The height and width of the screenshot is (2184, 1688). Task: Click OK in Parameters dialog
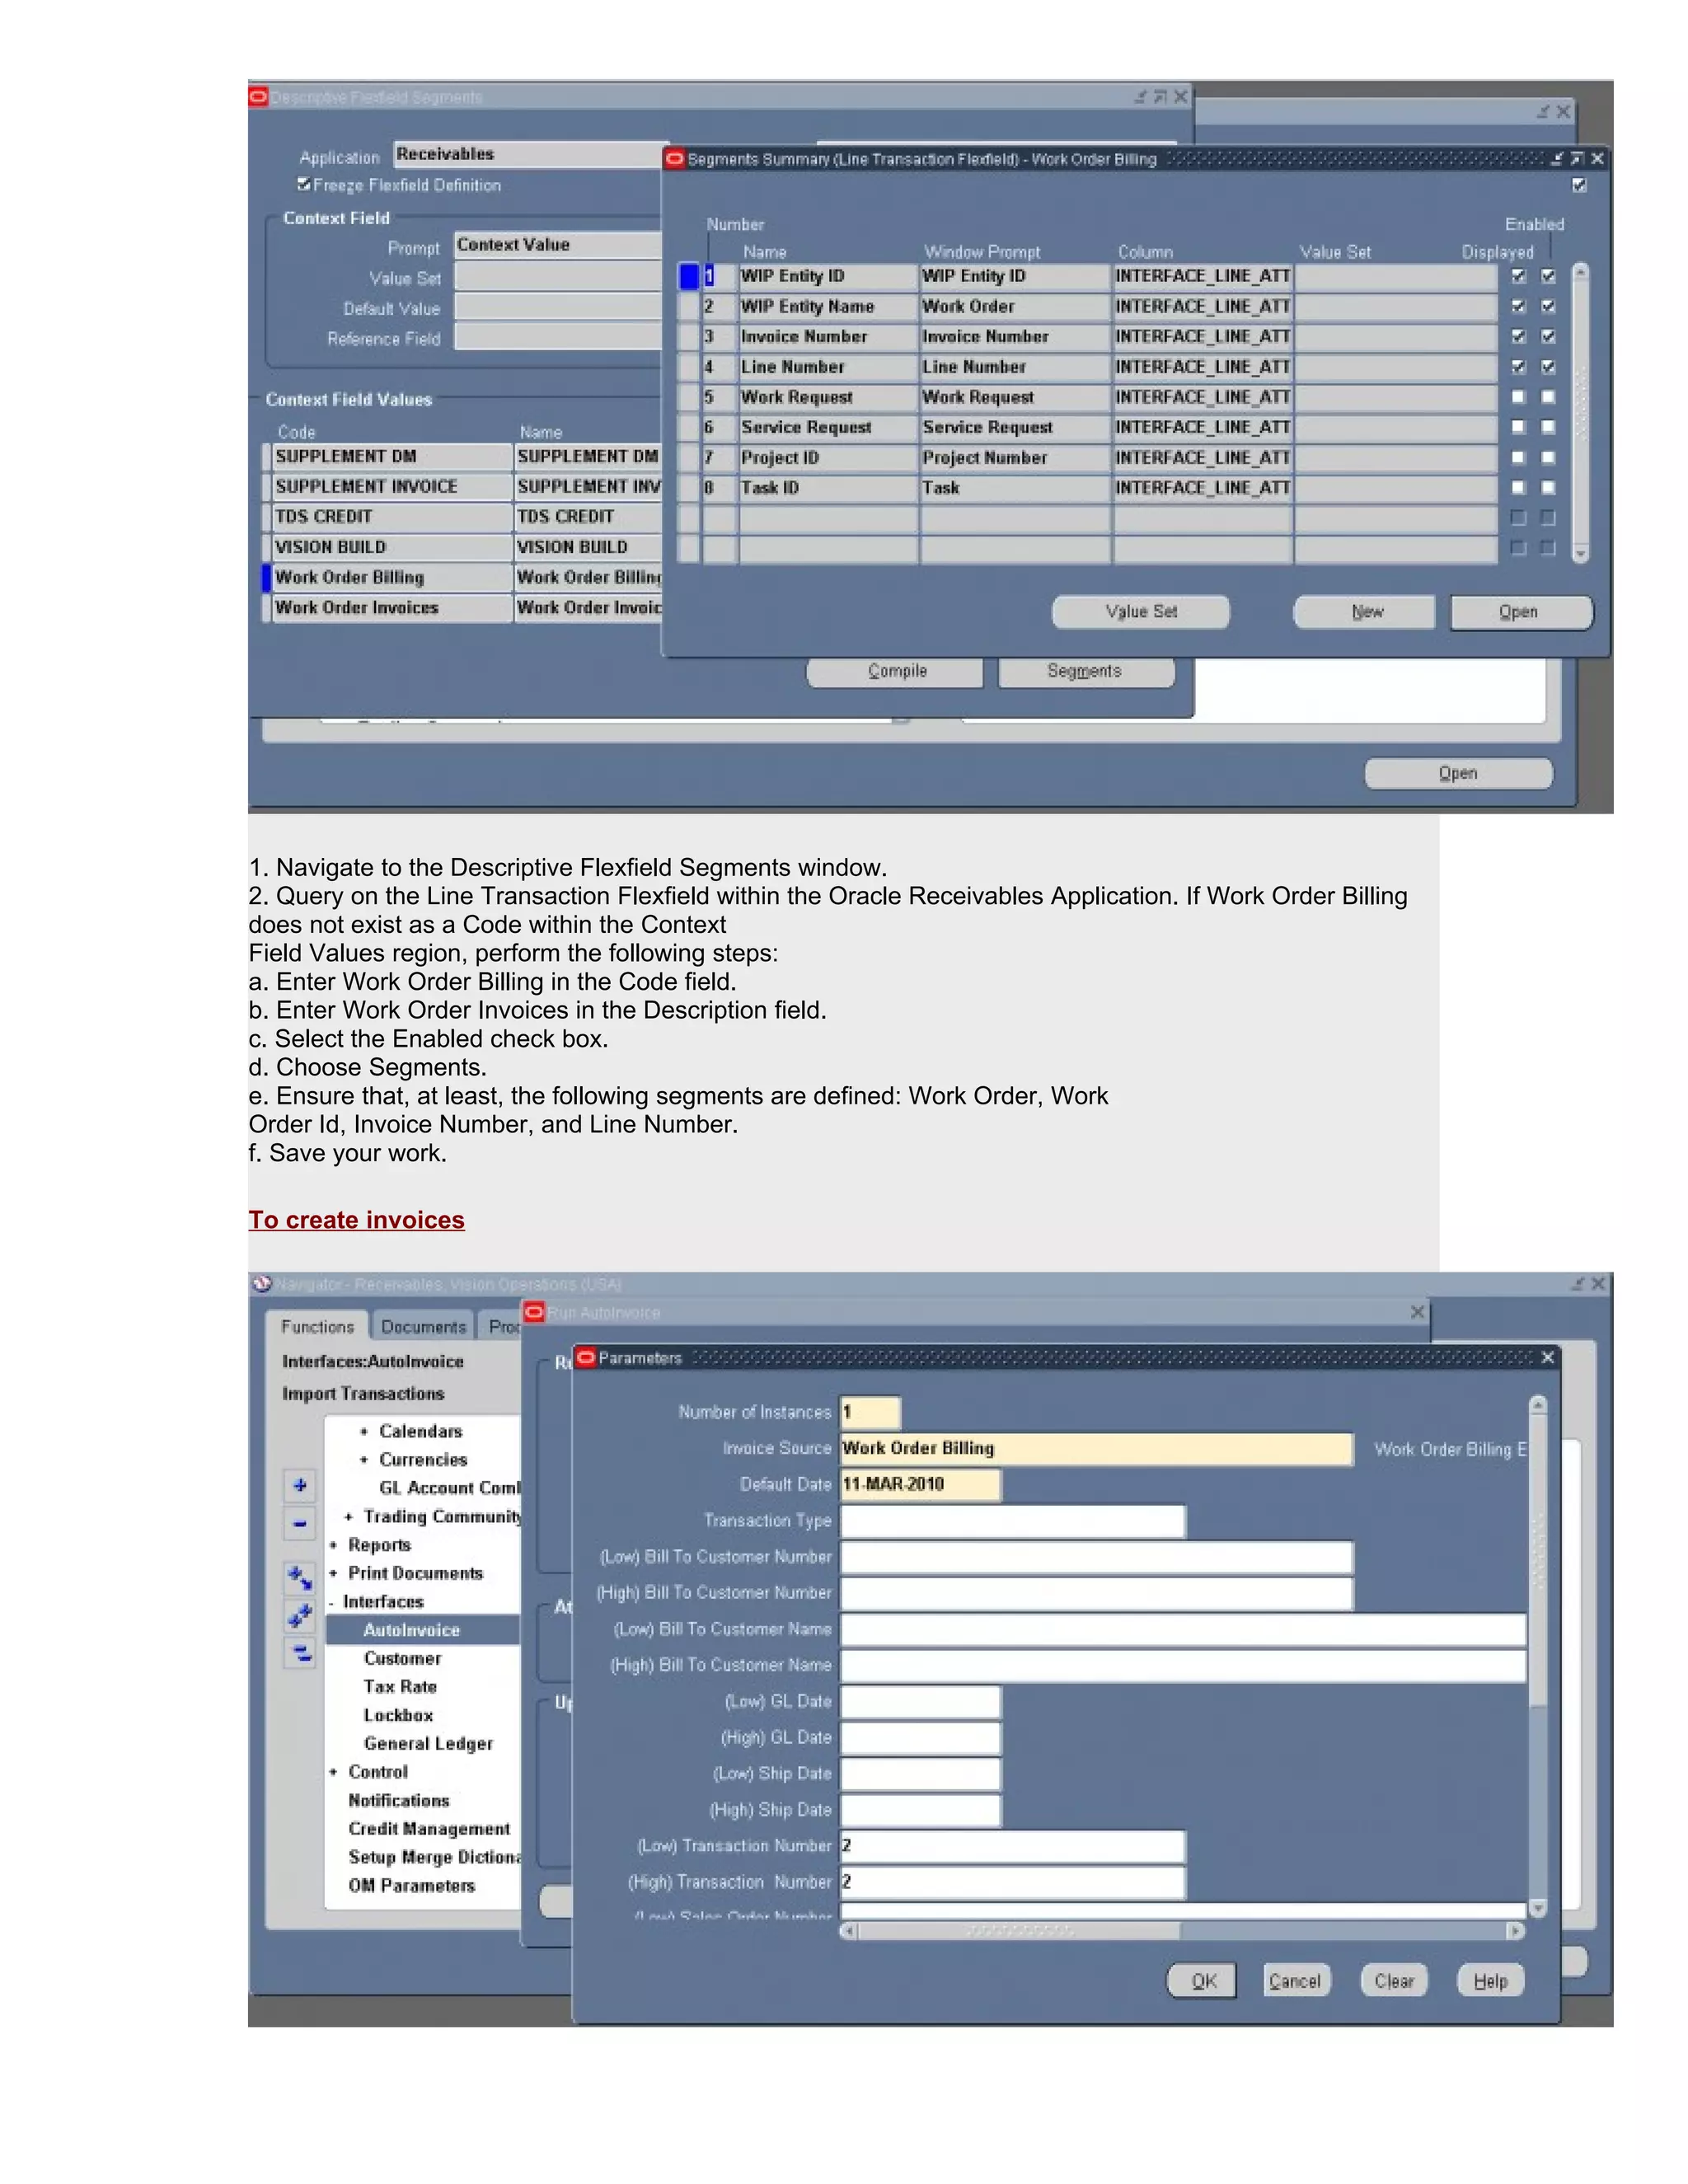click(x=1202, y=1981)
